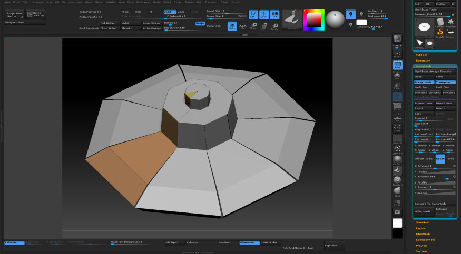This screenshot has width=461, height=254.
Task: Toggle the Persp perspective icon
Action: click(397, 106)
